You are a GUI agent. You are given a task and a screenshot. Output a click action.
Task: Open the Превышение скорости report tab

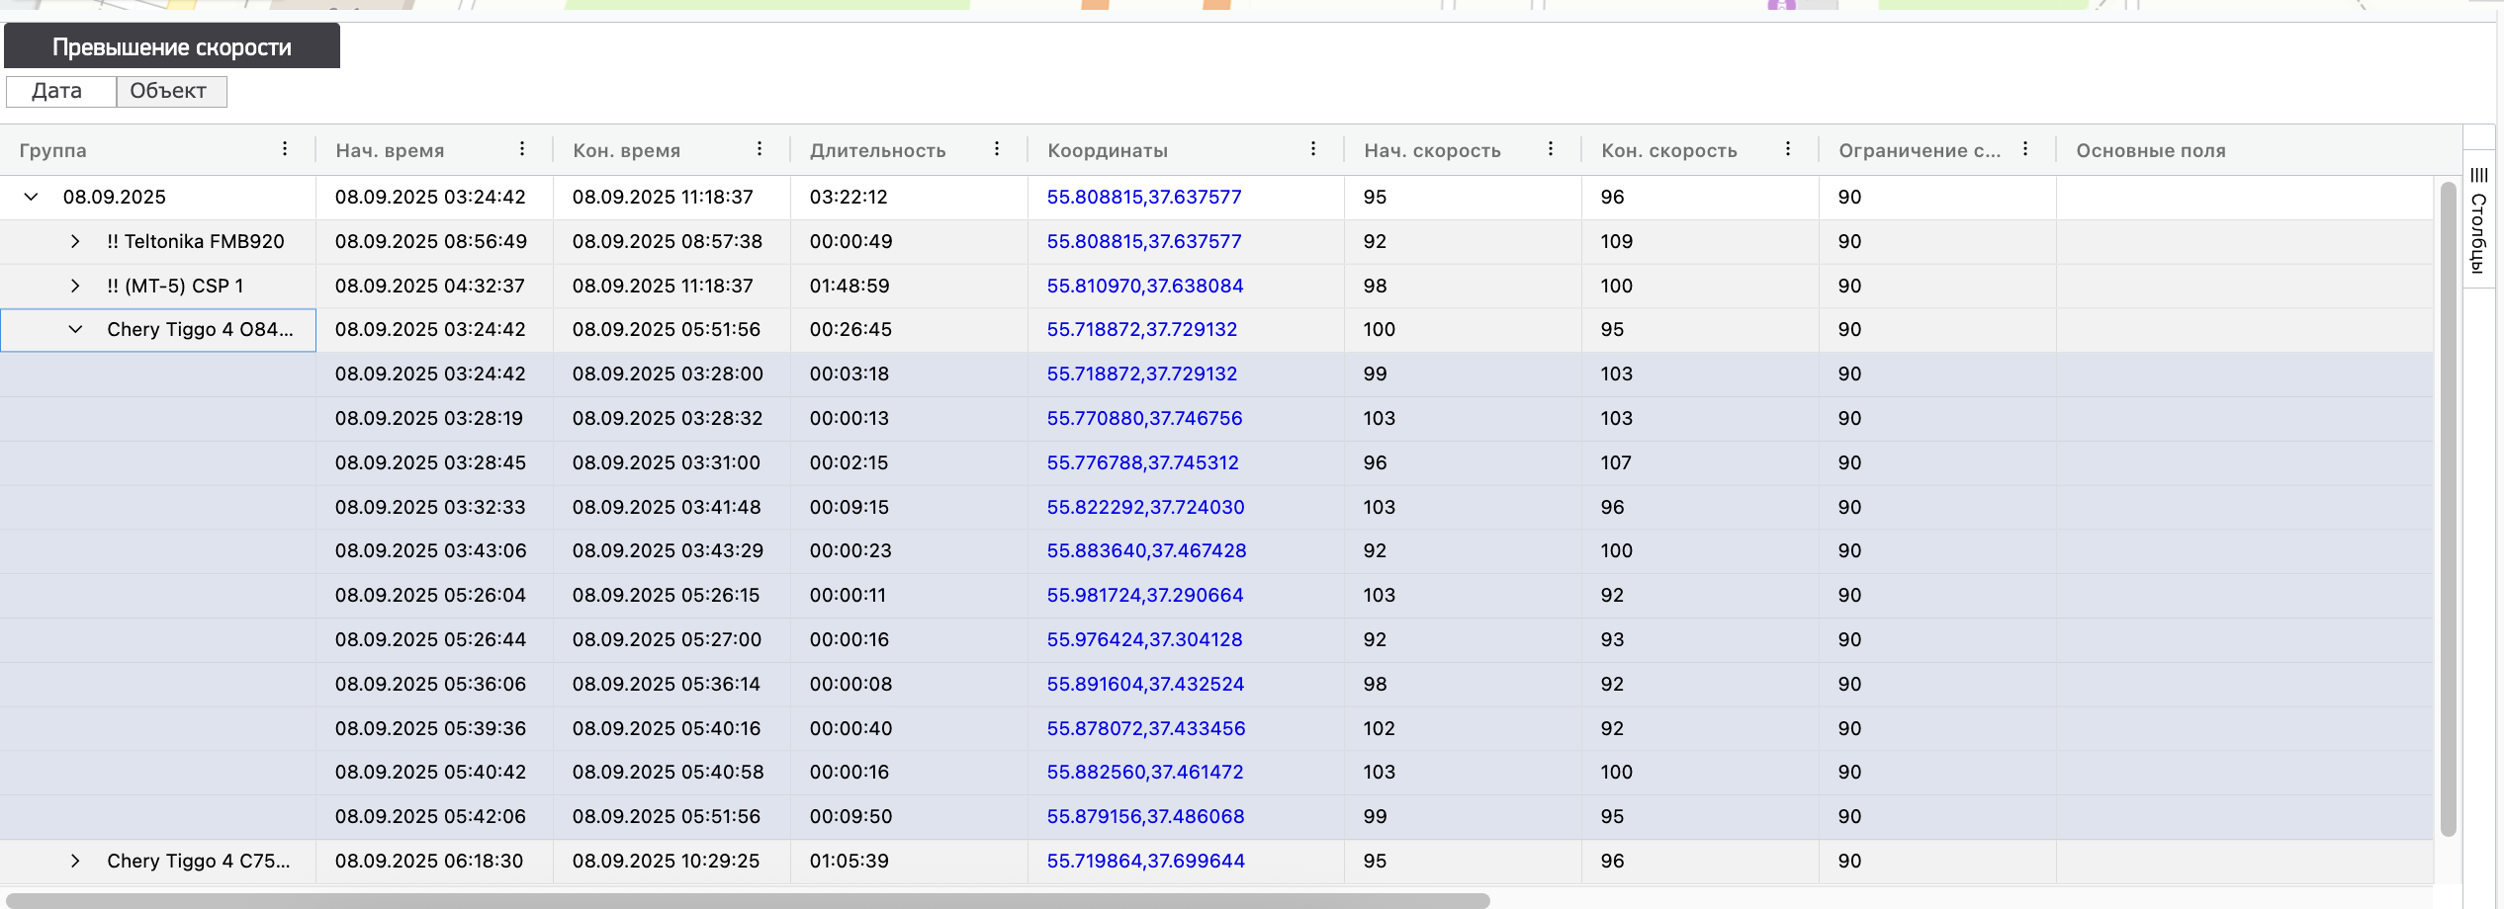tap(172, 46)
